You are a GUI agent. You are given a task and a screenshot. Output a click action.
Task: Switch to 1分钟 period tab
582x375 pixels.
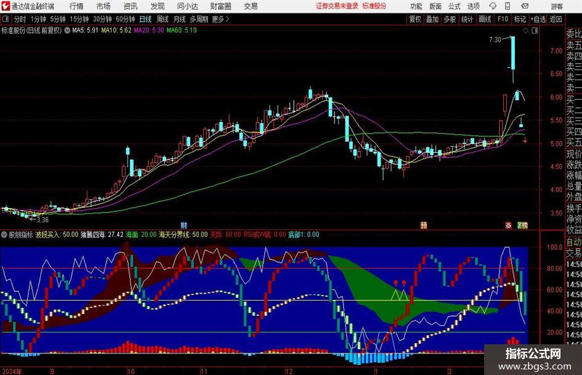point(38,19)
